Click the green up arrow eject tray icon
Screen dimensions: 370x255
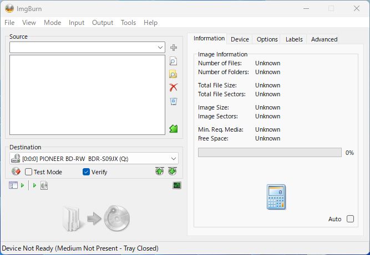click(160, 171)
